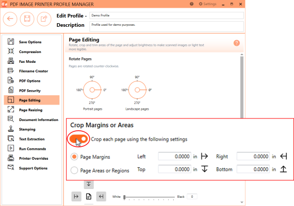294x206 pixels.
Task: Click the Description text field
Action: coord(167,26)
